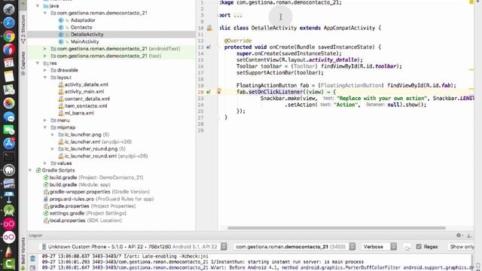The image size is (482, 271).
Task: Collapse the Gradle Scripts node
Action: pos(30,170)
